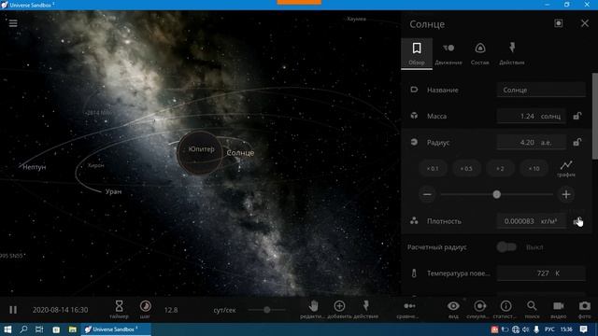Edit the 12.8 simulation speed value
Screen dimensions: 598x336
coord(171,310)
